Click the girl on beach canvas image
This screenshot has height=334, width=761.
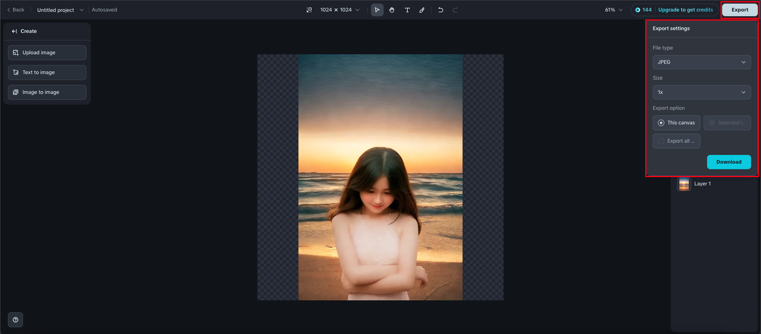point(380,177)
